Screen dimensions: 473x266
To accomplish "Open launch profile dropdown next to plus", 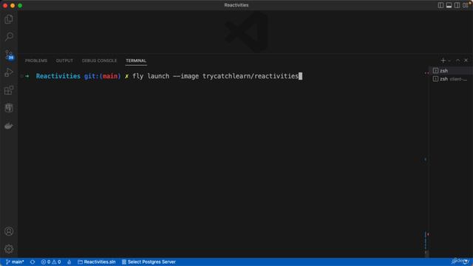I will coord(449,61).
